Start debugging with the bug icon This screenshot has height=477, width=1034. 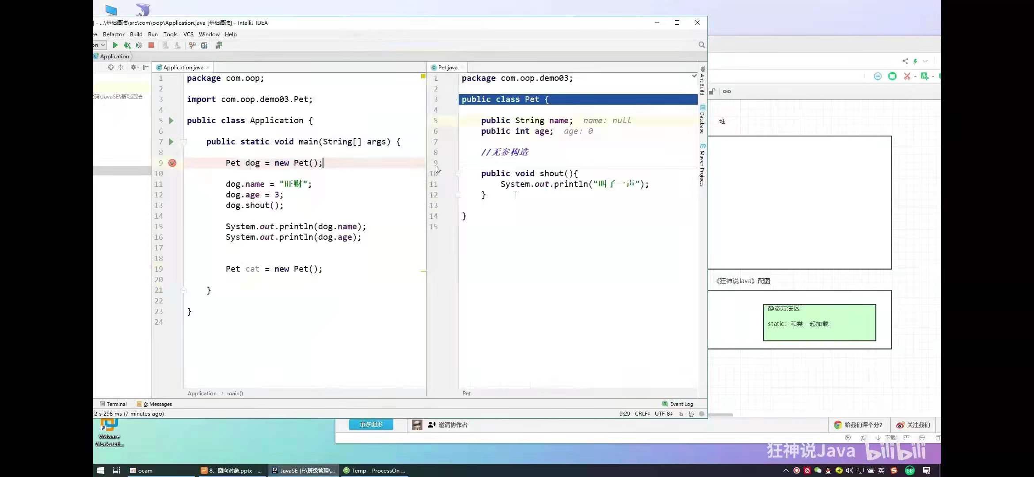[x=127, y=45]
